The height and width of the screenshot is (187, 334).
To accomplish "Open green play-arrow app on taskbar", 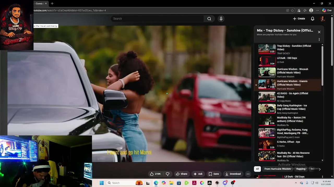I will pyautogui.click(x=187, y=183).
